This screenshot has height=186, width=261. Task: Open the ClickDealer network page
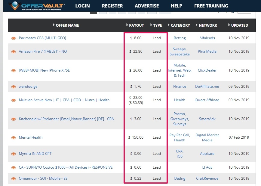click(x=207, y=70)
